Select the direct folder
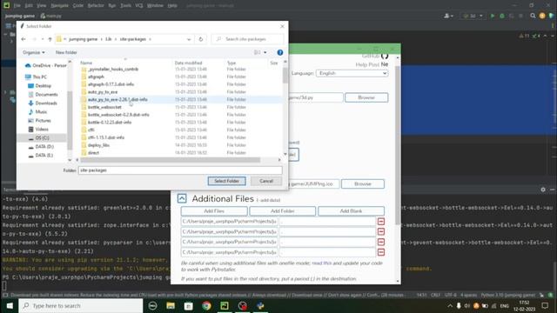Image resolution: width=557 pixels, height=313 pixels. click(93, 153)
